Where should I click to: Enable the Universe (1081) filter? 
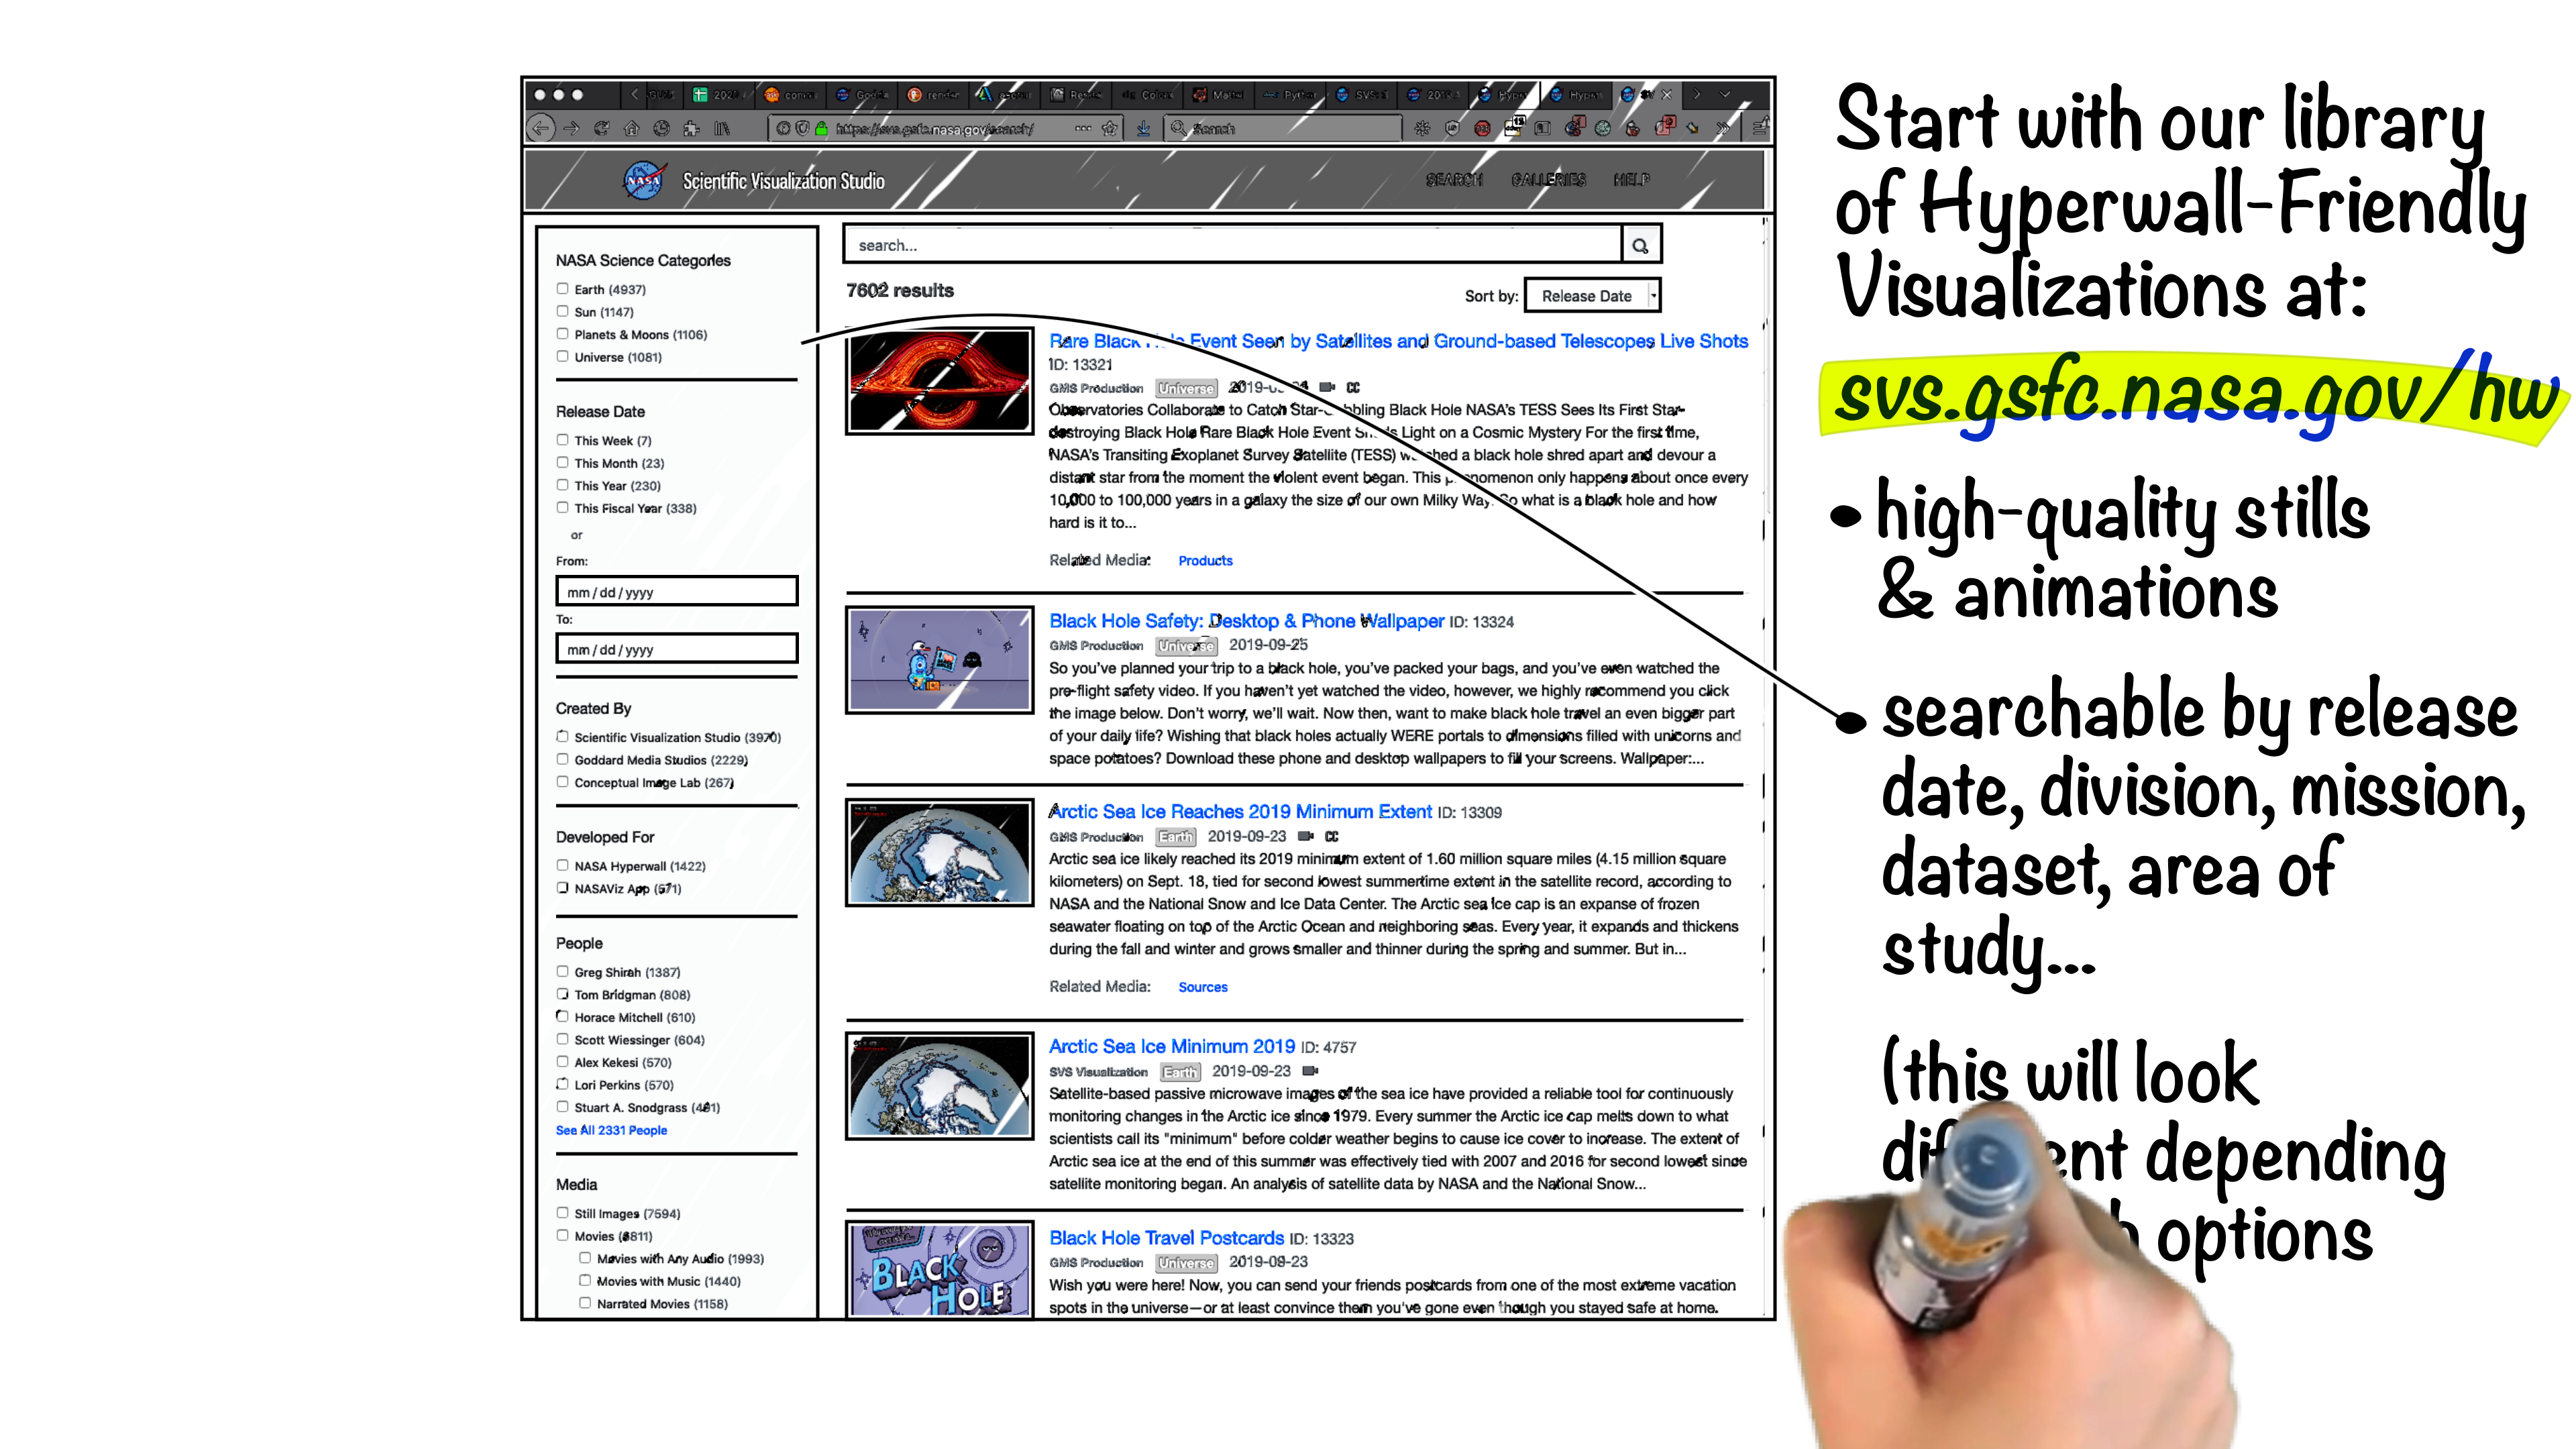point(562,356)
